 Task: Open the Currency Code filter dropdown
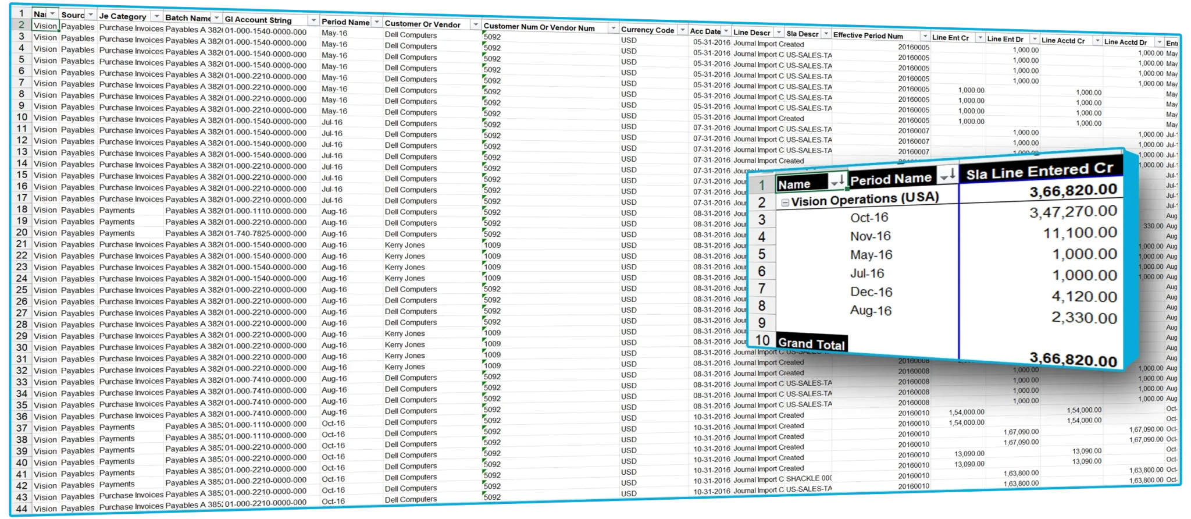point(682,30)
